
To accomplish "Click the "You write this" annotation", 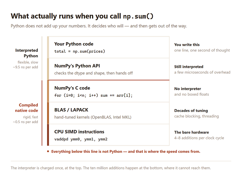I will point(187,45).
